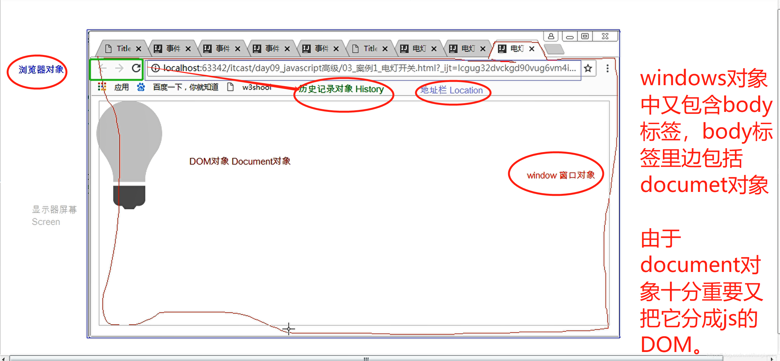Close the first Title tab
The height and width of the screenshot is (361, 780).
pyautogui.click(x=139, y=49)
